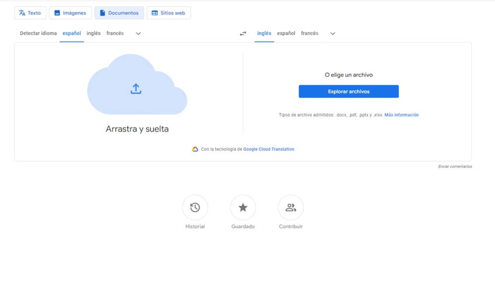Select the Documentos tab
495x281 pixels.
(119, 13)
